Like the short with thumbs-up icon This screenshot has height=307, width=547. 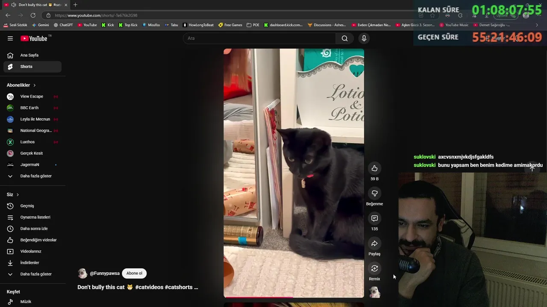[374, 168]
